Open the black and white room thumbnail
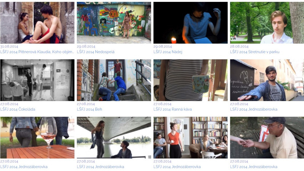This screenshot has width=304, height=171. pyautogui.click(x=37, y=80)
